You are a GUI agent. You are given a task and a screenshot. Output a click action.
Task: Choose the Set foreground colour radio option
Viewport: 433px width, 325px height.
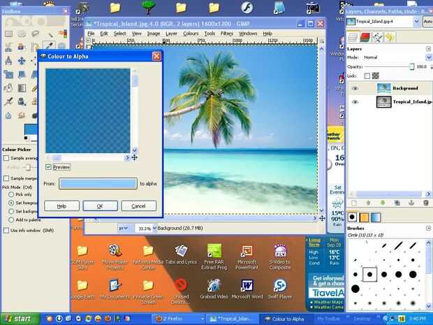pos(11,203)
